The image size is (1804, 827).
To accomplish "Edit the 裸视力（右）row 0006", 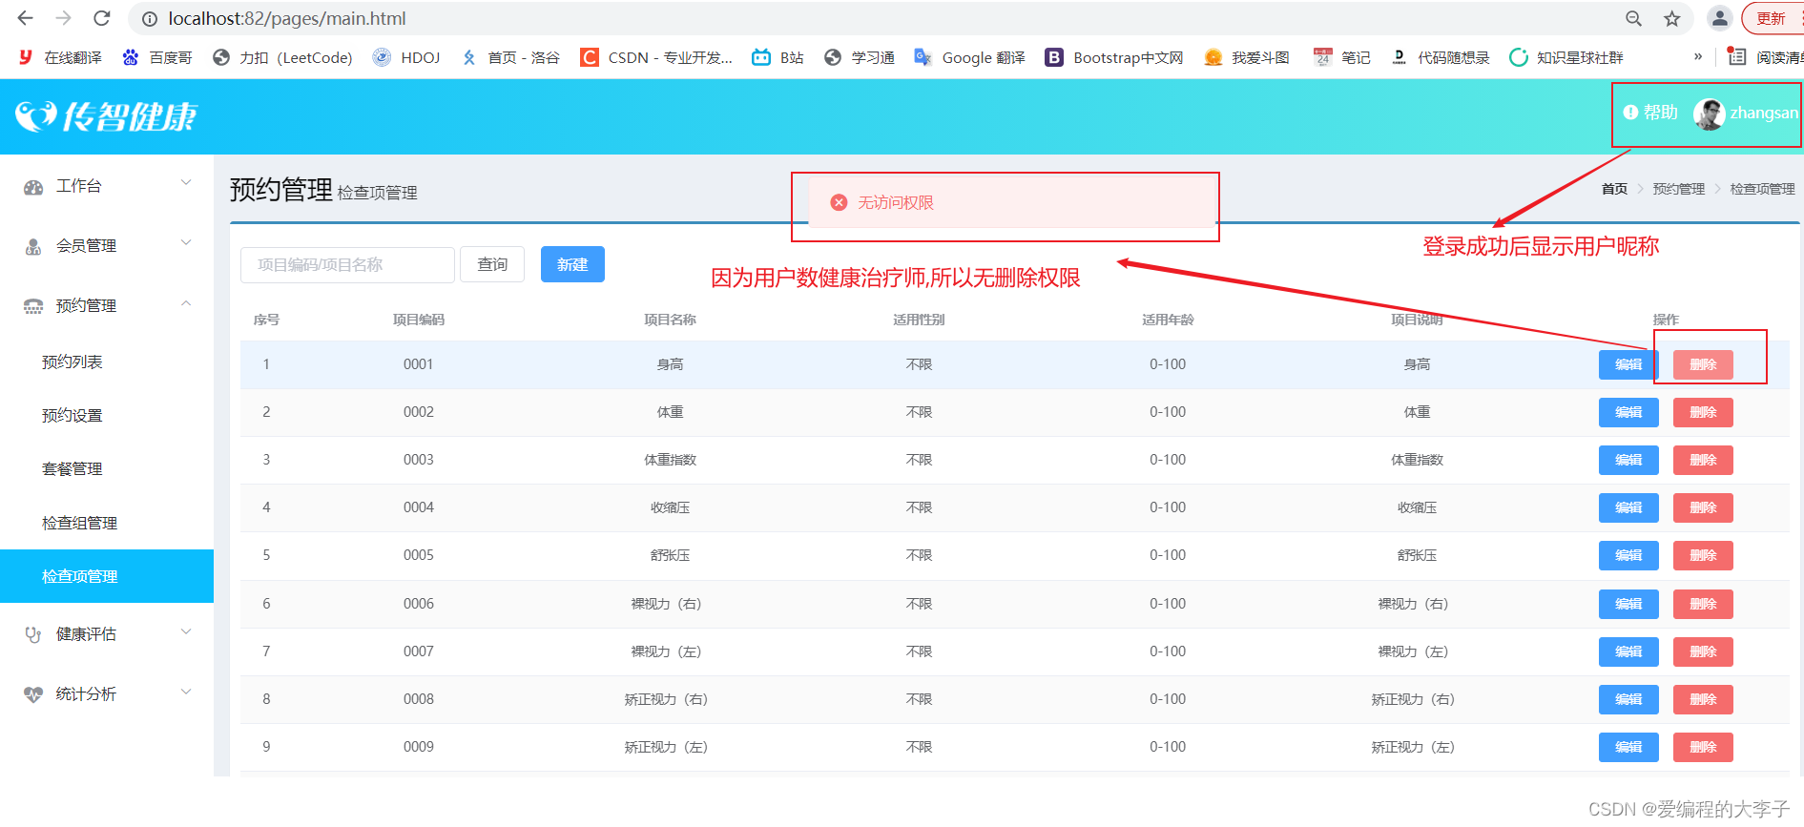I will click(x=1628, y=604).
